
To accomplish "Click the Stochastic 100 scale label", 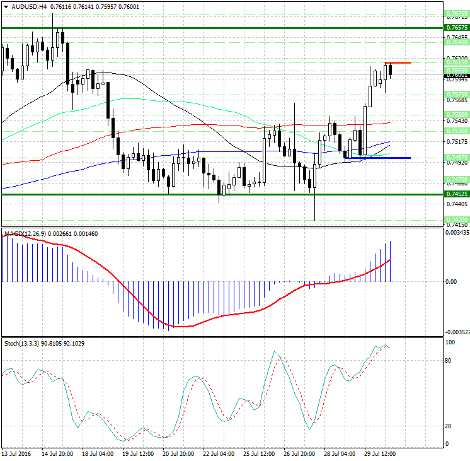I will (x=450, y=342).
